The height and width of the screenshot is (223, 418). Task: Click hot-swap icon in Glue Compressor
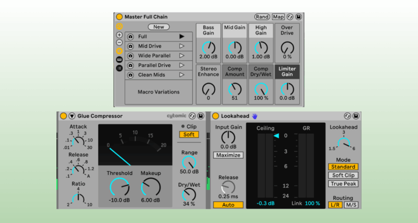click(x=192, y=116)
